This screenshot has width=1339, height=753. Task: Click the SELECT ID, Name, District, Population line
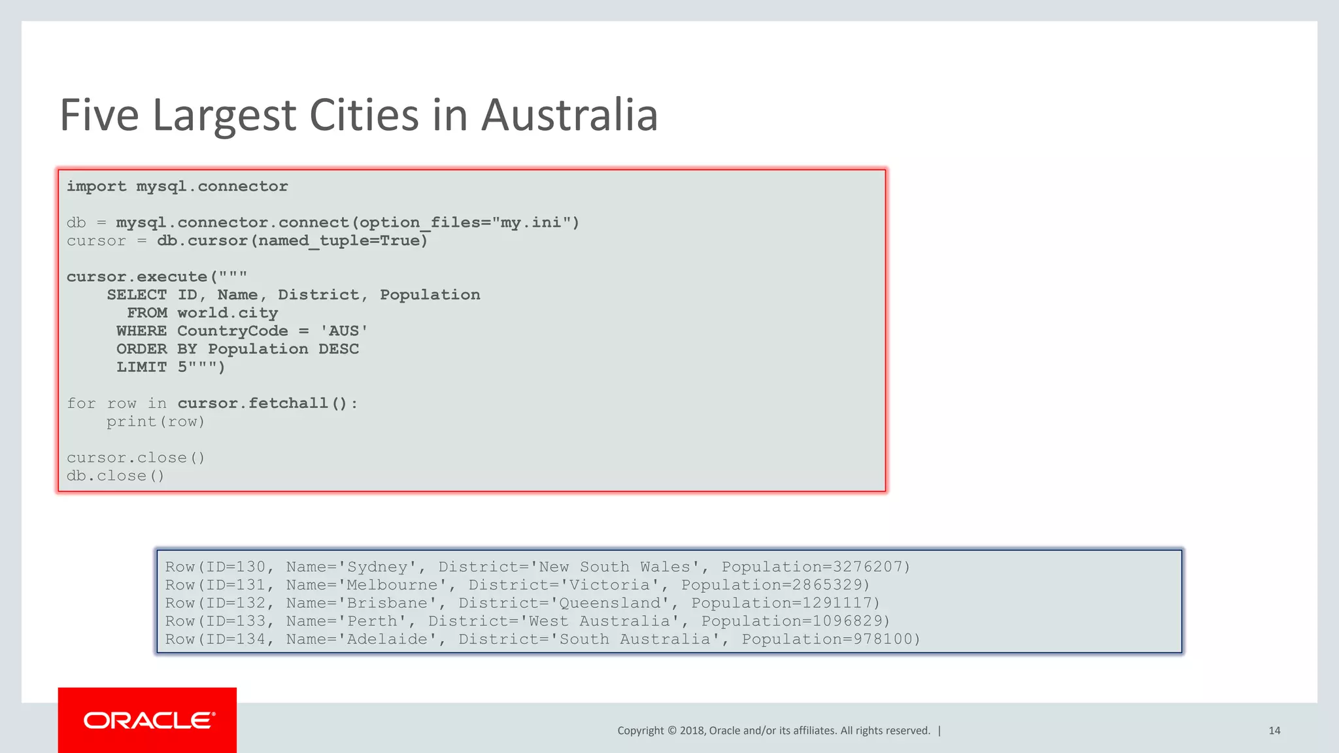pyautogui.click(x=294, y=295)
